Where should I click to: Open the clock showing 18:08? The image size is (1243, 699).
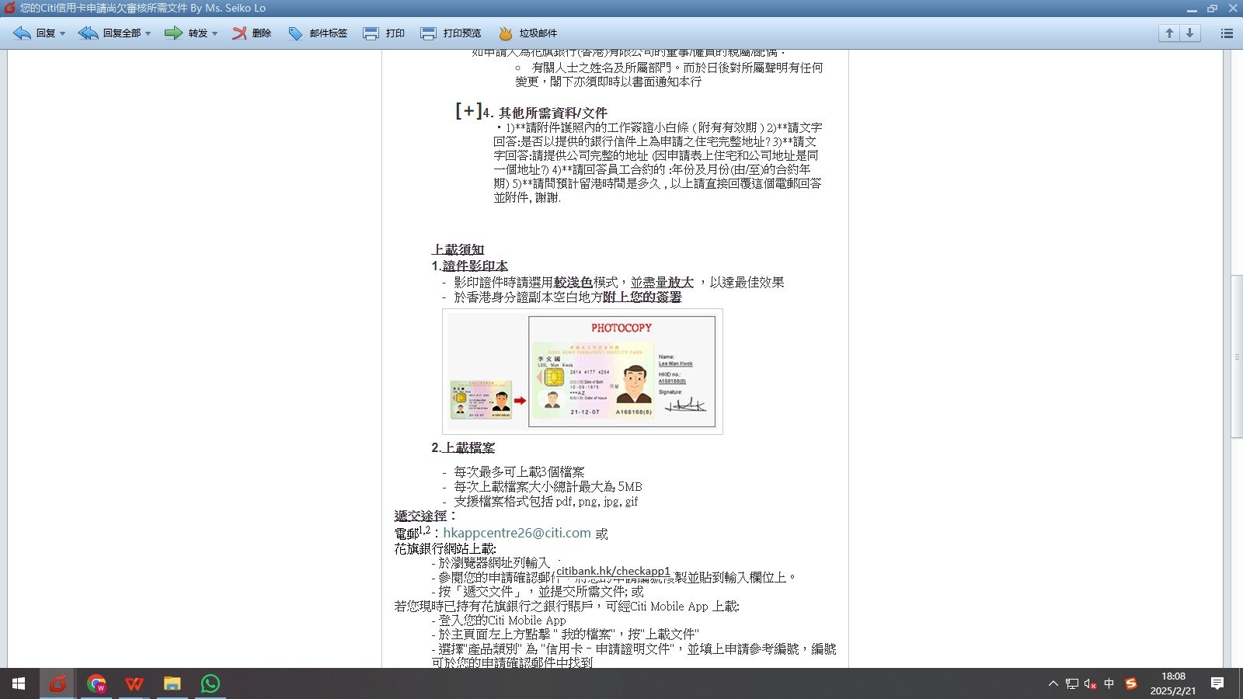(x=1173, y=683)
